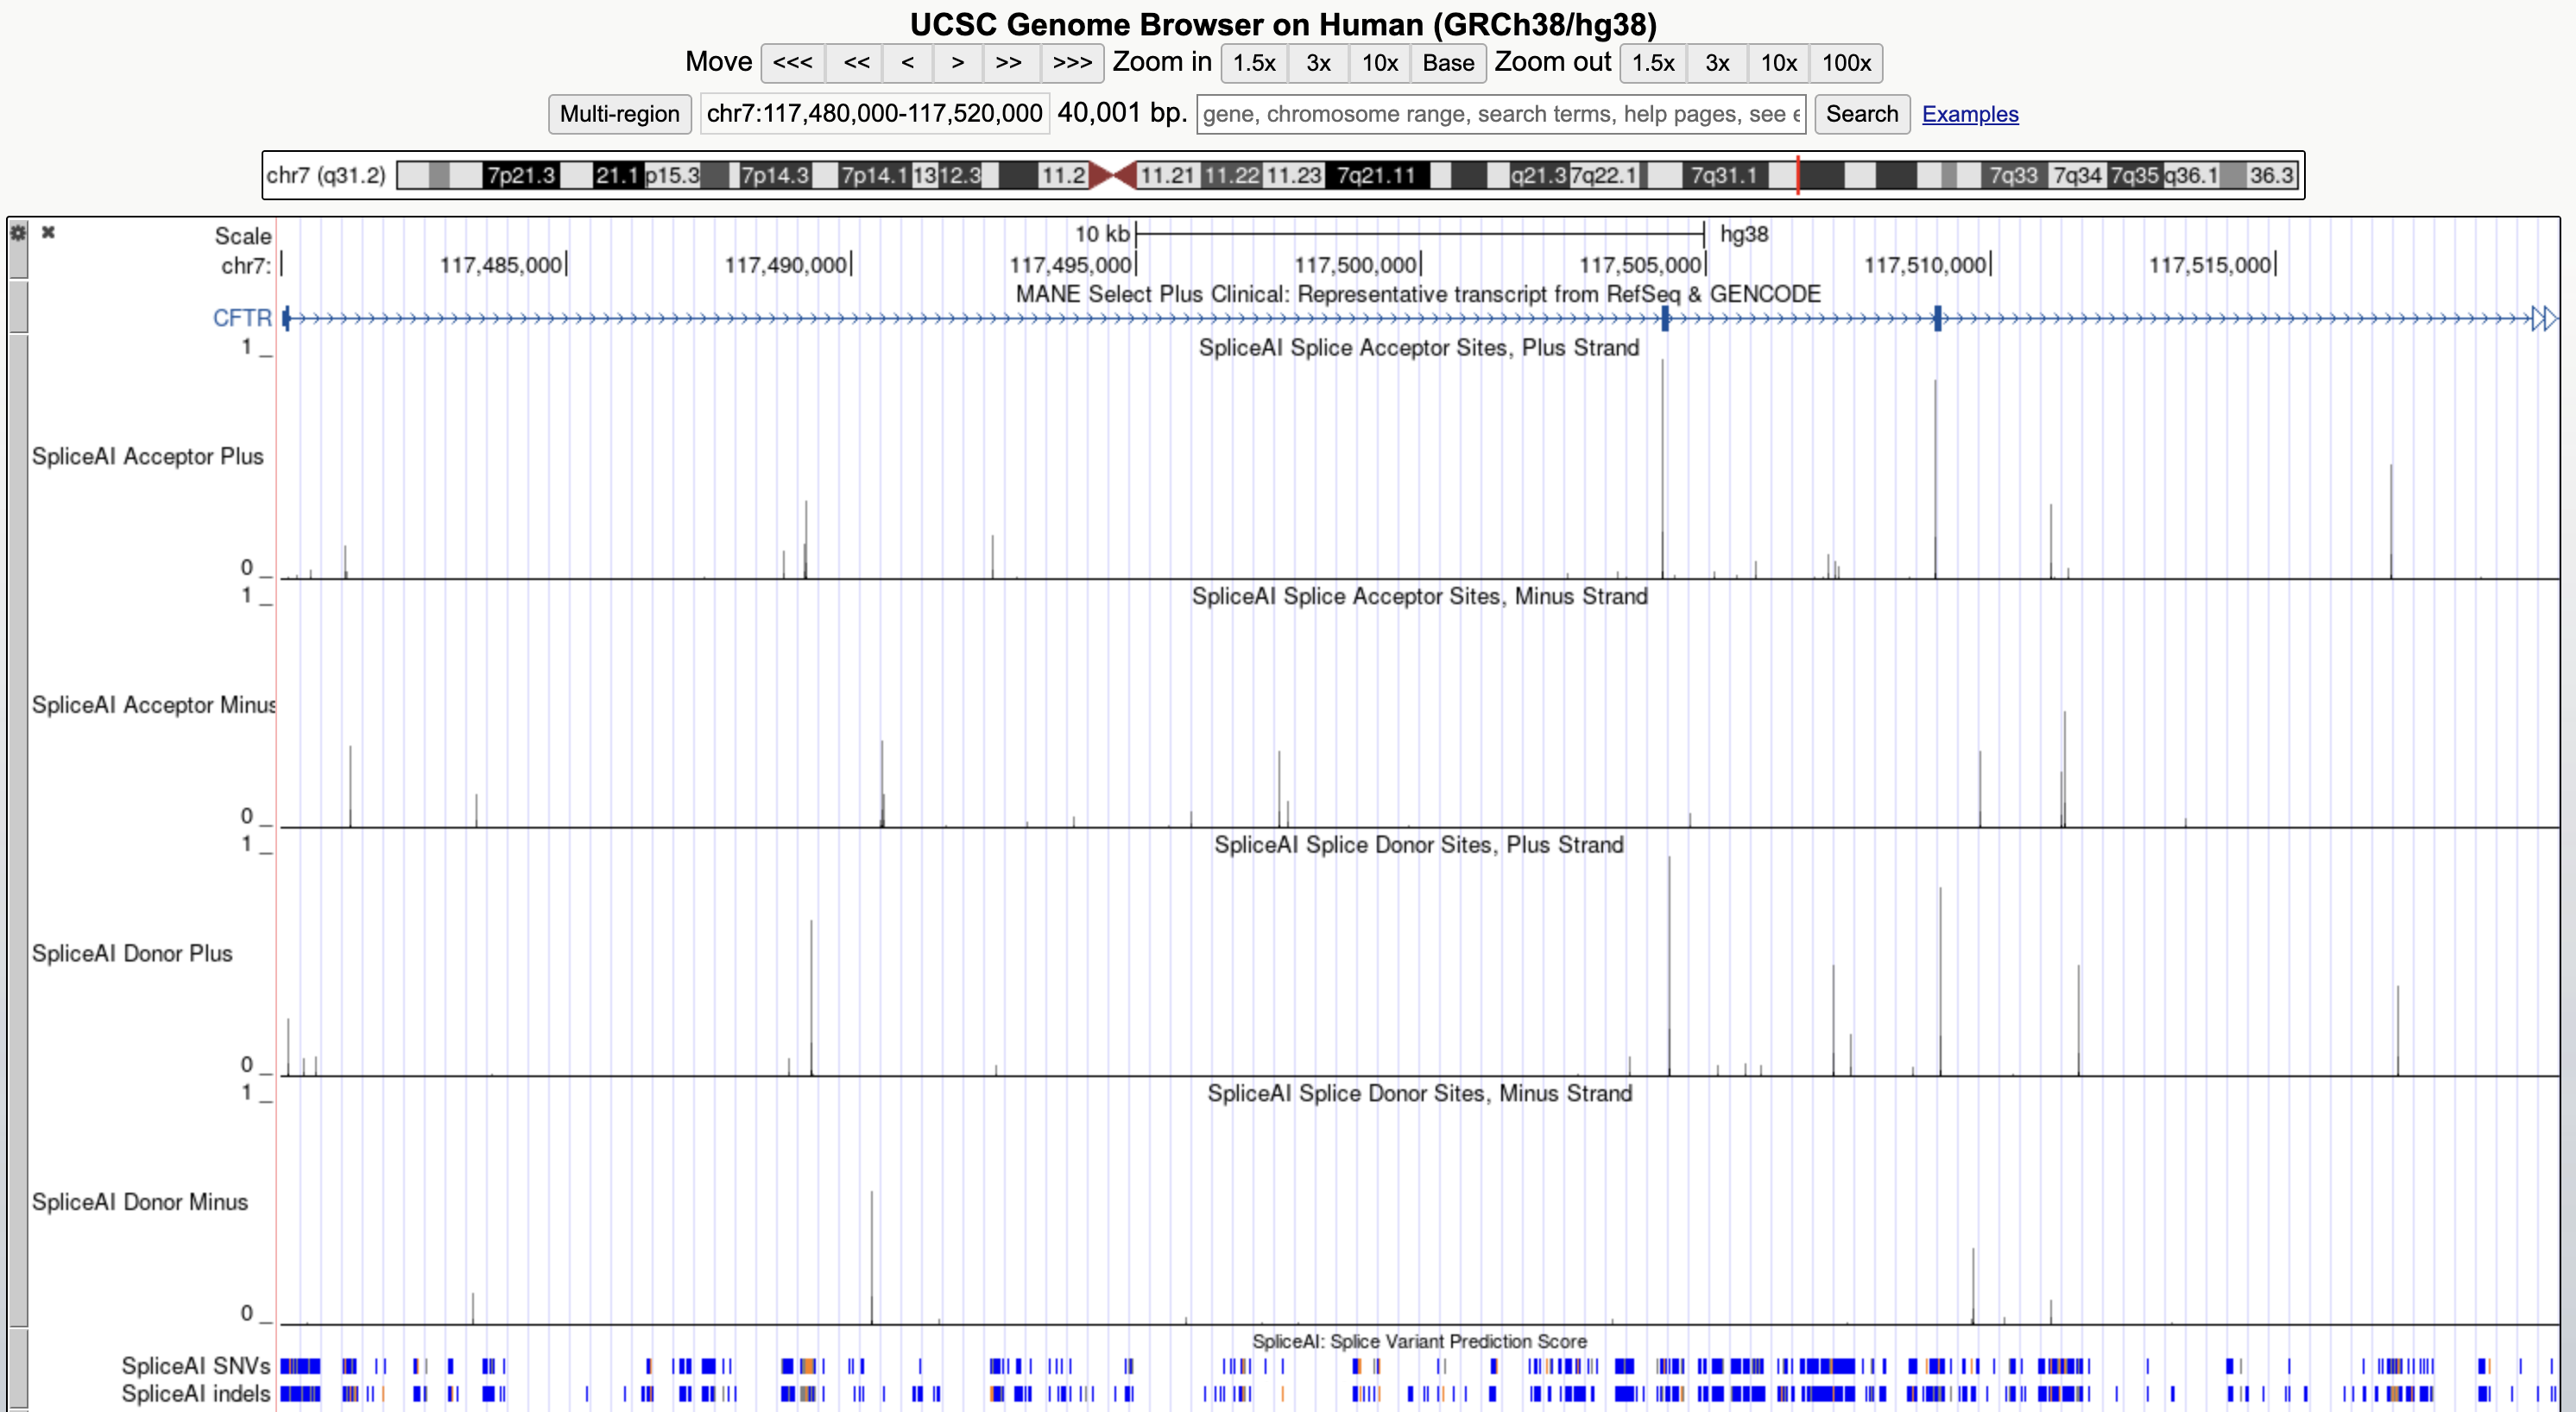
Task: Shift view slightly right with > button
Action: [957, 63]
